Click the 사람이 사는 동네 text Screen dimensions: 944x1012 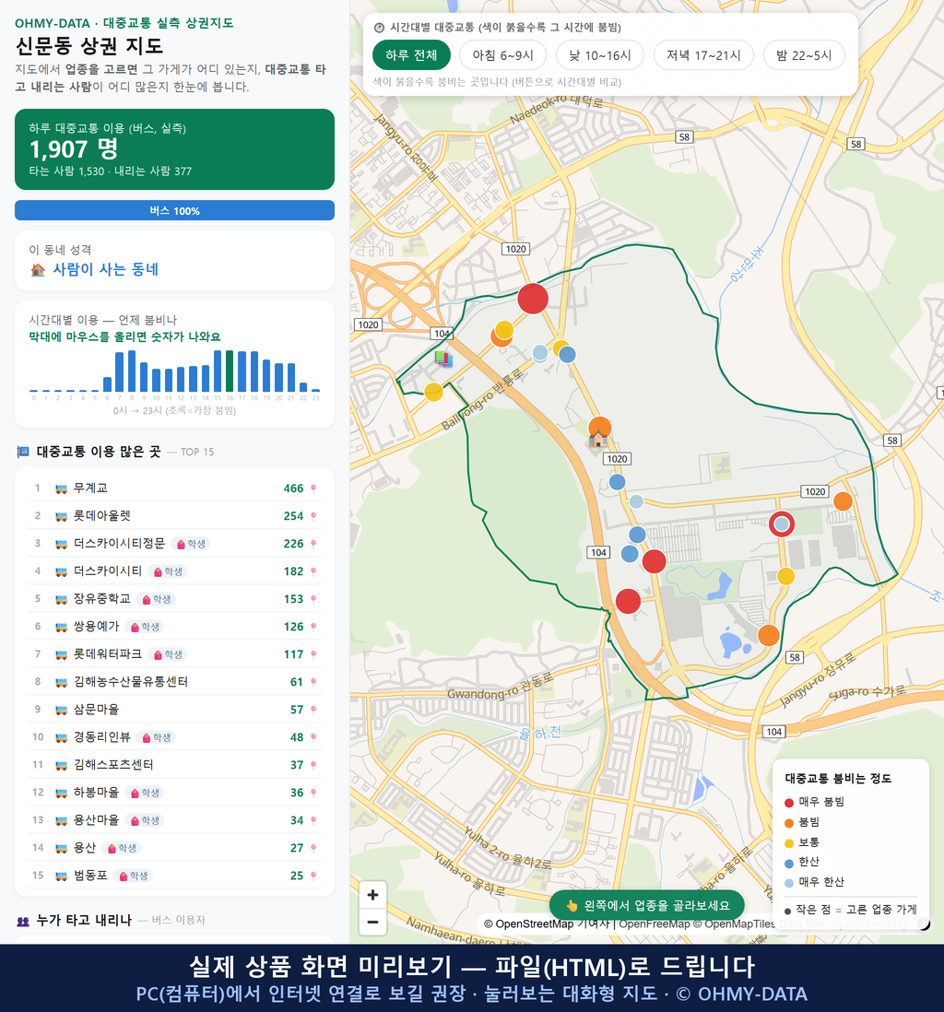pos(105,269)
